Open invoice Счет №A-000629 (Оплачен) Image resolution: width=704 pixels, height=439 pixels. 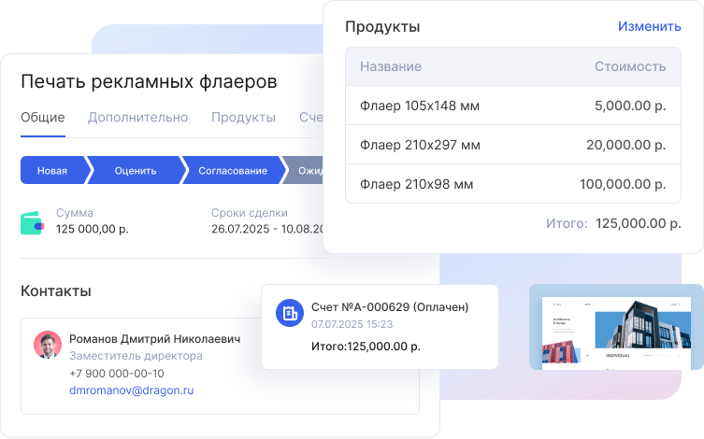(x=390, y=307)
